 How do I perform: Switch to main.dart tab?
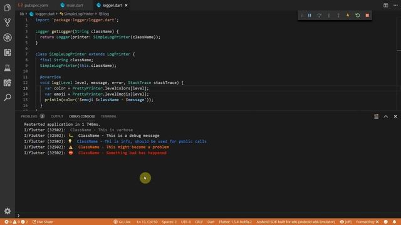coord(72,5)
